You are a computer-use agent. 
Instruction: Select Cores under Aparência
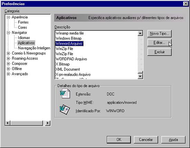click(22, 27)
